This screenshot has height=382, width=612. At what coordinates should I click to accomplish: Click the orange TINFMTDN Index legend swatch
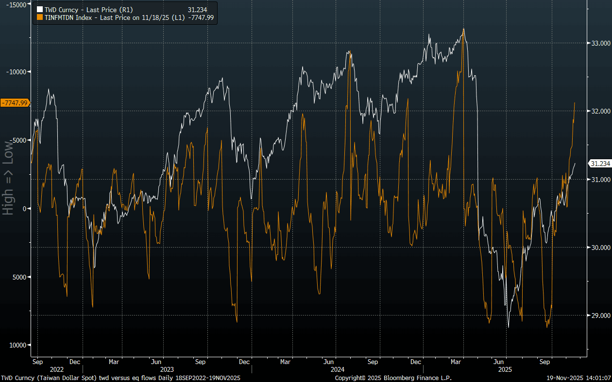click(40, 17)
